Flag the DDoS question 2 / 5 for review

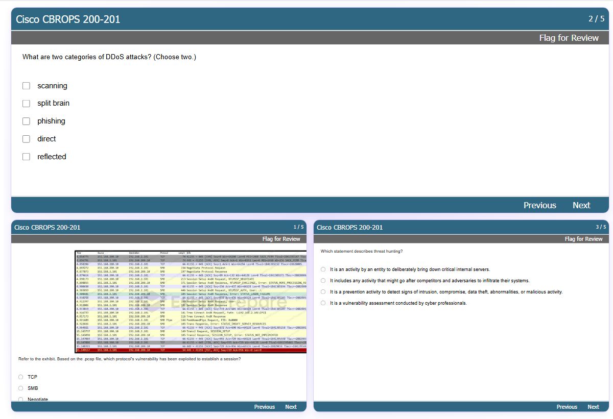pos(569,38)
